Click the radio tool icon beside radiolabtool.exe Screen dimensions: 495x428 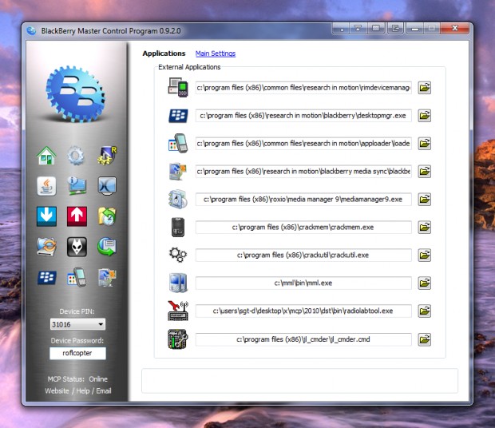178,311
